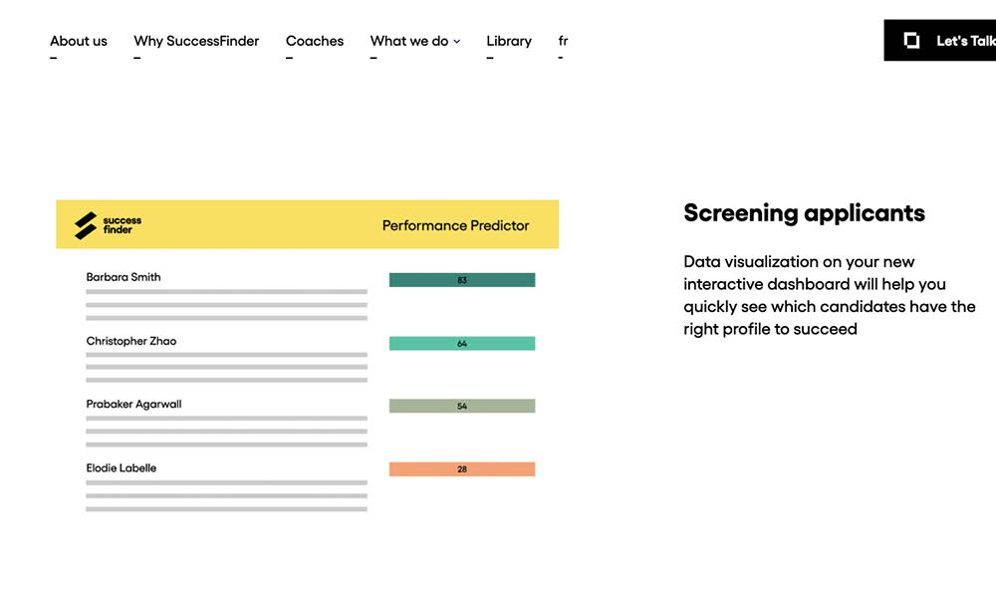This screenshot has height=598, width=996.
Task: Select the candidate name Christopher Zhao
Action: tap(131, 341)
